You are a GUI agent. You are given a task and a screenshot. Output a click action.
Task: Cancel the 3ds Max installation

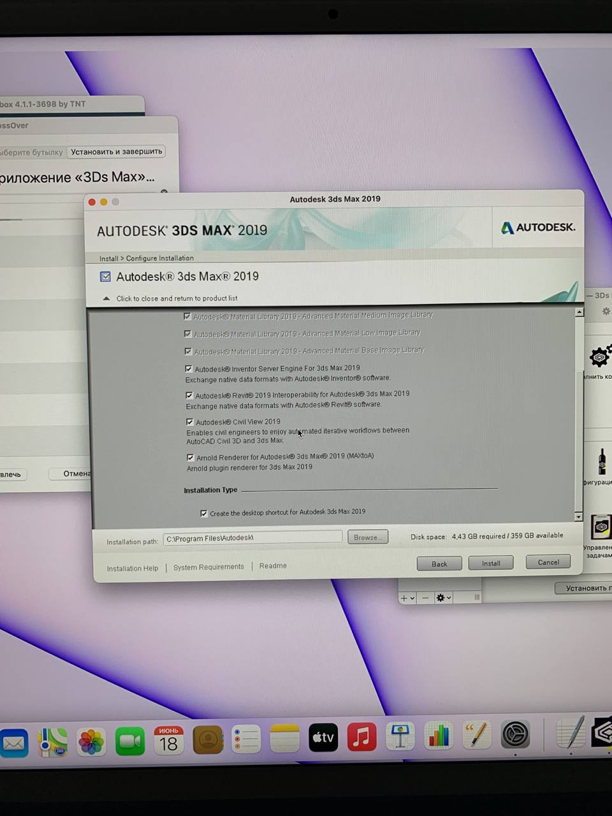(548, 562)
